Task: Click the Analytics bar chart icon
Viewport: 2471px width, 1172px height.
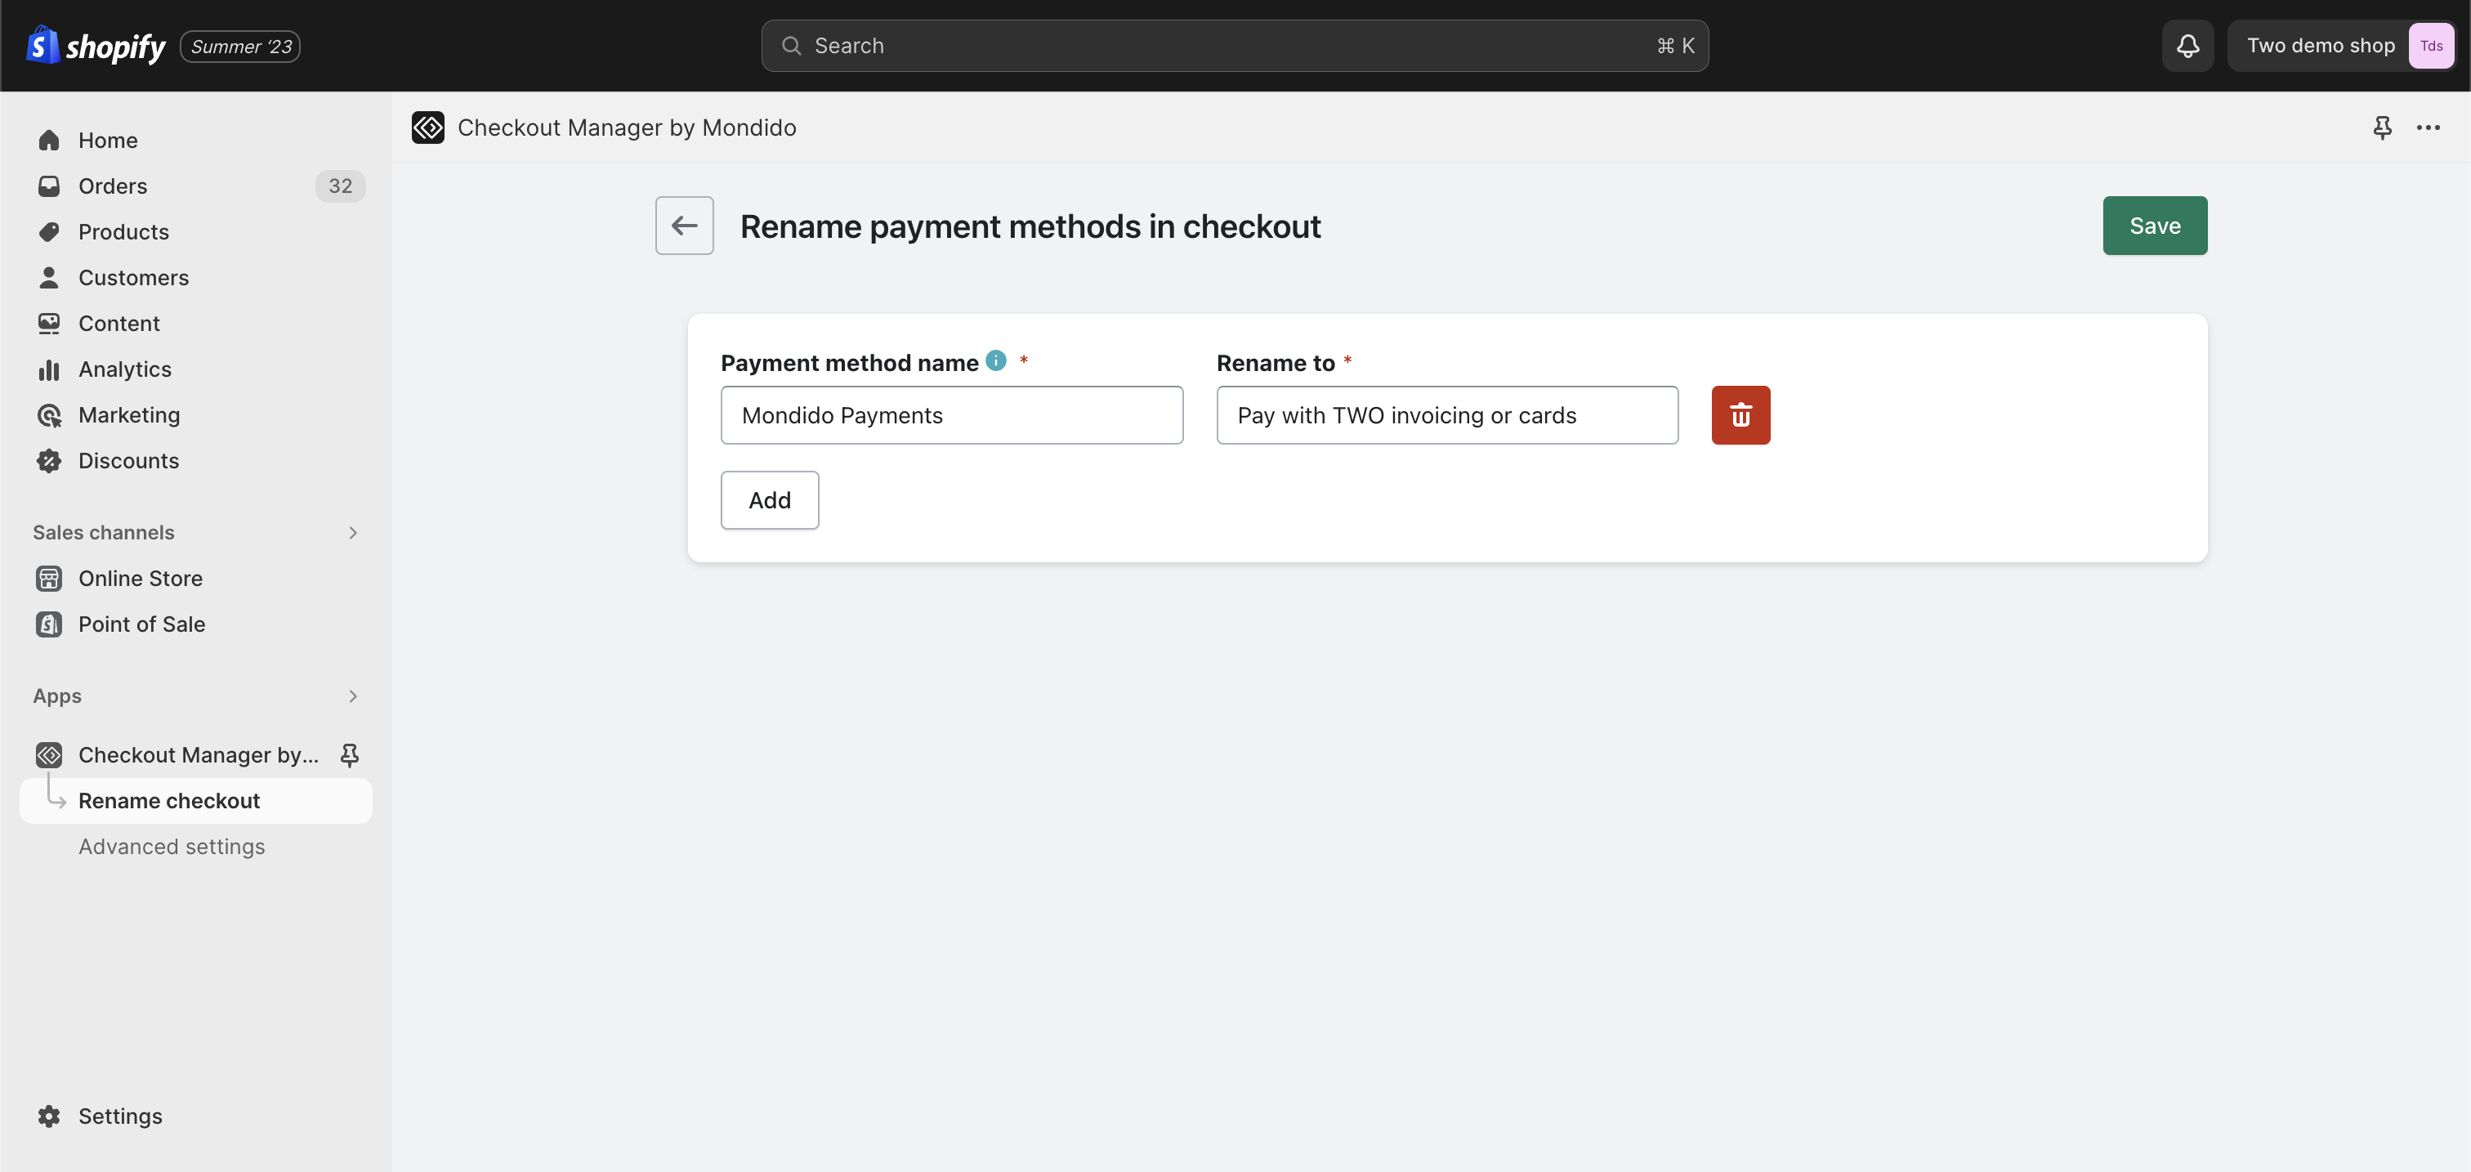Action: click(49, 369)
